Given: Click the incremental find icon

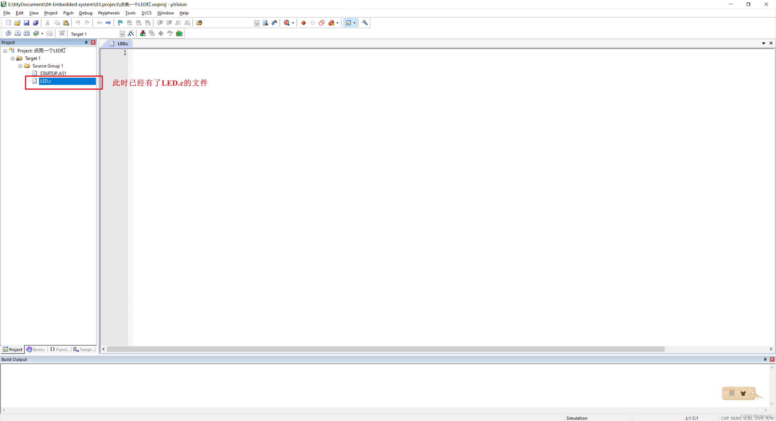Looking at the screenshot, I should 274,23.
